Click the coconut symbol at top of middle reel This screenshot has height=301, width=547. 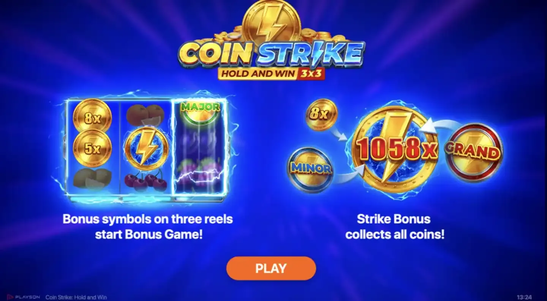(x=145, y=115)
